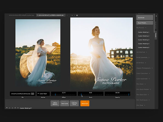Browse for watermark file with ellipsis button

[33, 94]
